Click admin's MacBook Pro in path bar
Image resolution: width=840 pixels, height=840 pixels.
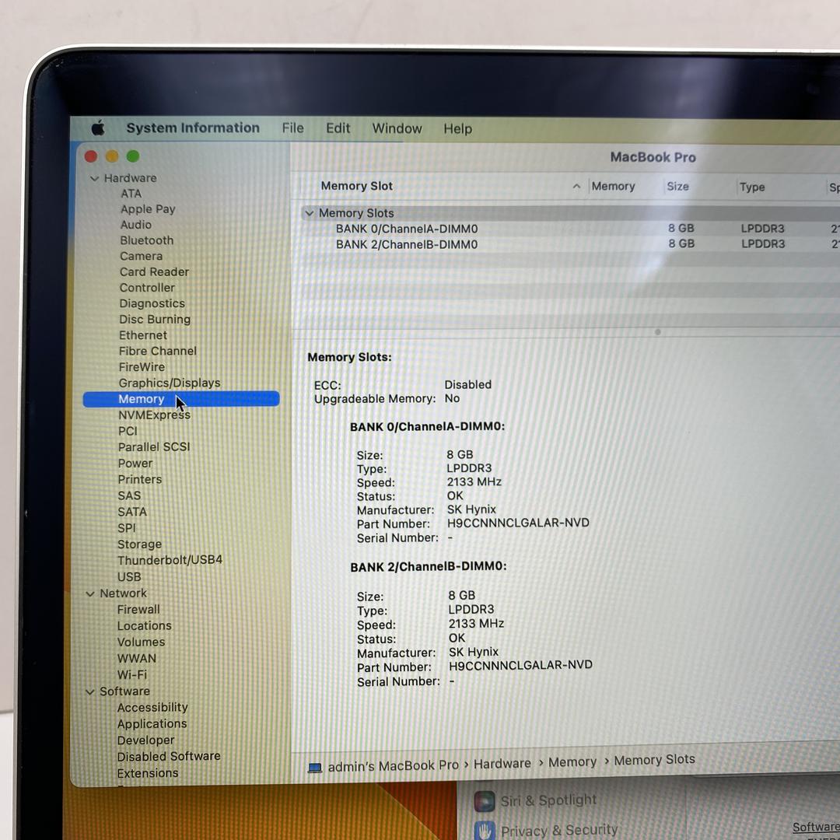394,766
